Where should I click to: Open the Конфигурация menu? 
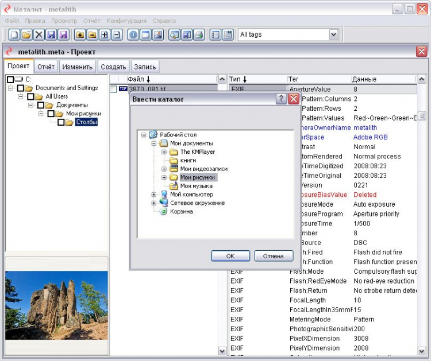[x=126, y=21]
